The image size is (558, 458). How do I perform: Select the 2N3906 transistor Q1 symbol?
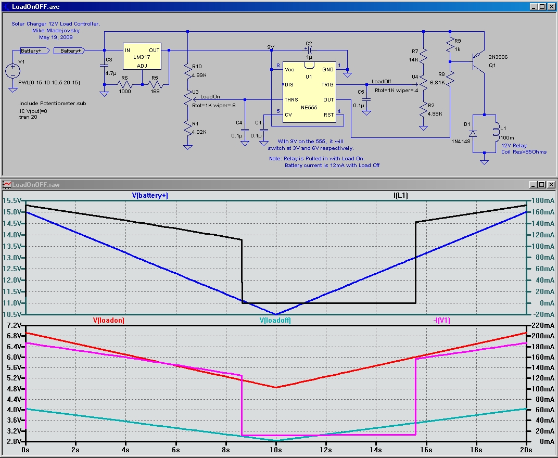(478, 61)
